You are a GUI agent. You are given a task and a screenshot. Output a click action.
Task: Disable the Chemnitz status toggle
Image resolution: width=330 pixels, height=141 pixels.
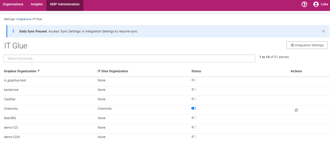pyautogui.click(x=194, y=108)
